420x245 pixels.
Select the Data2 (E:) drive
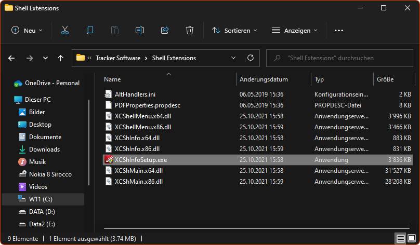(37, 224)
